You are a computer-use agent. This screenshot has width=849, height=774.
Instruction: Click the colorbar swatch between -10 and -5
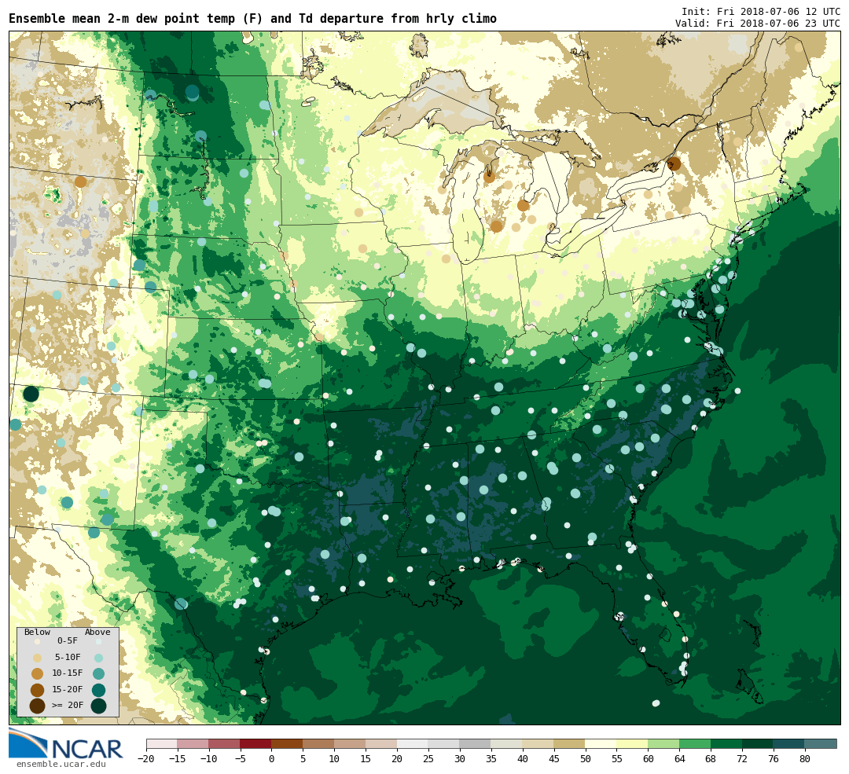(225, 743)
